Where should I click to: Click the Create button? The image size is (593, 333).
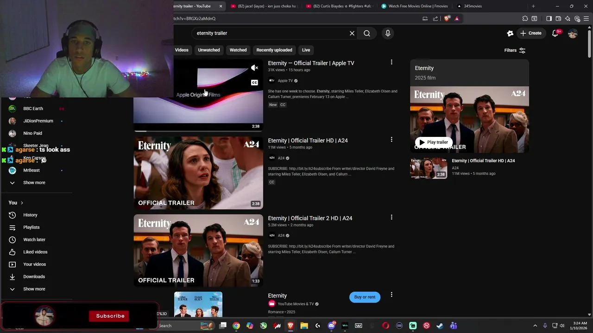click(530, 33)
